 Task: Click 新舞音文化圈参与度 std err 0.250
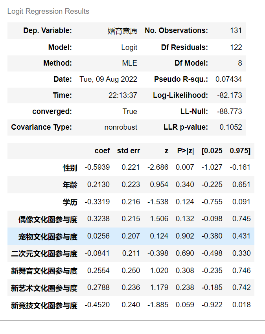[x=131, y=270]
